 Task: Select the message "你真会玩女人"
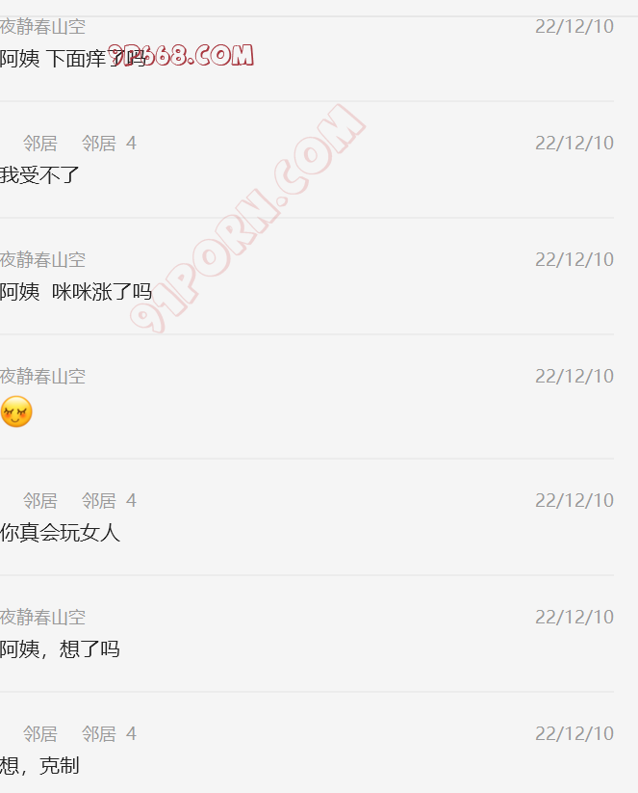pyautogui.click(x=60, y=533)
